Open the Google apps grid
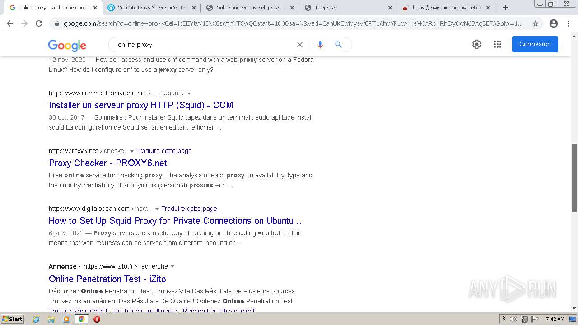This screenshot has height=325, width=578. tap(498, 44)
